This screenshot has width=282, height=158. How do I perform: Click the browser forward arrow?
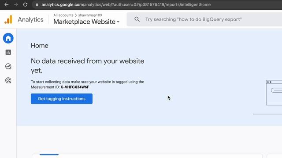tap(16, 5)
